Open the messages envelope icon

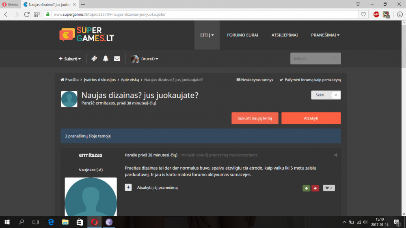point(117,59)
